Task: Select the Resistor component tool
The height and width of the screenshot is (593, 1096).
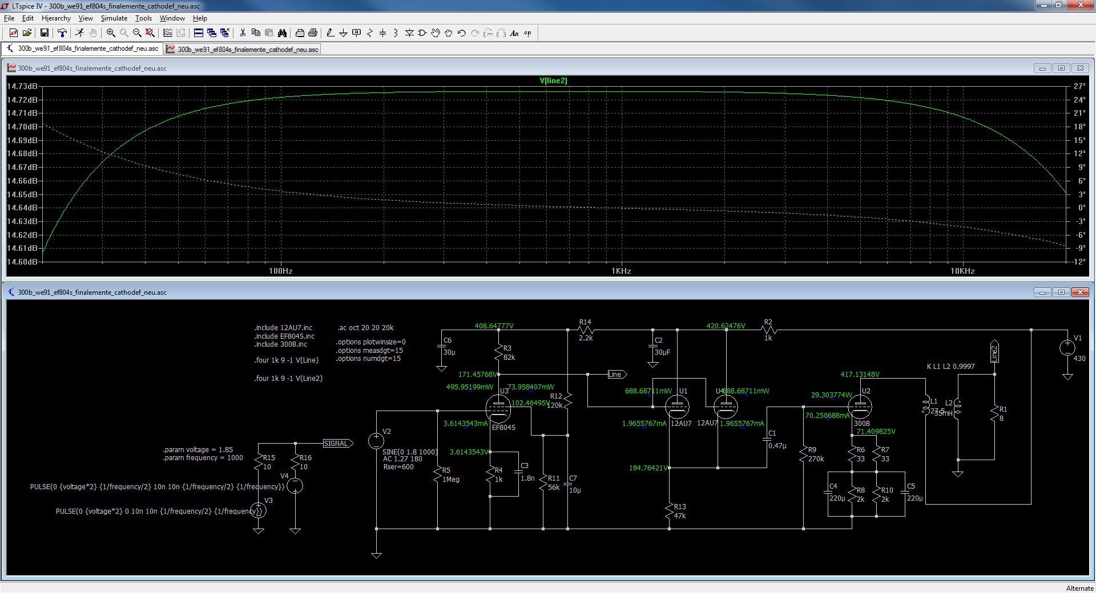Action: (x=369, y=33)
